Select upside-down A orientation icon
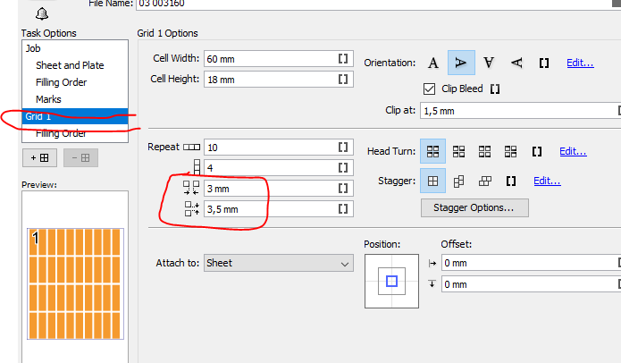 pos(489,63)
